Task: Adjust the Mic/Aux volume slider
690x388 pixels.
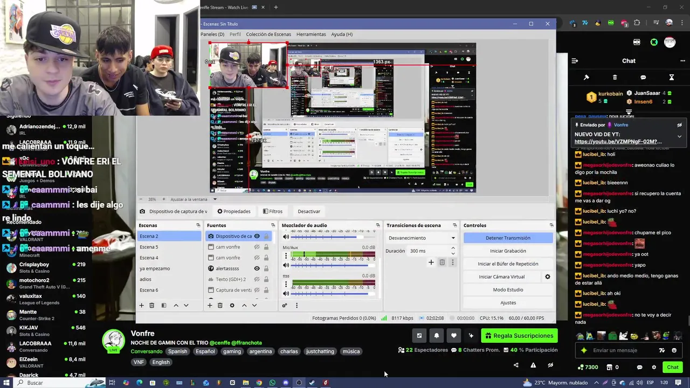Action: click(x=333, y=265)
